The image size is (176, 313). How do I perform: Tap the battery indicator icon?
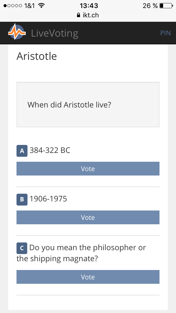click(x=165, y=6)
